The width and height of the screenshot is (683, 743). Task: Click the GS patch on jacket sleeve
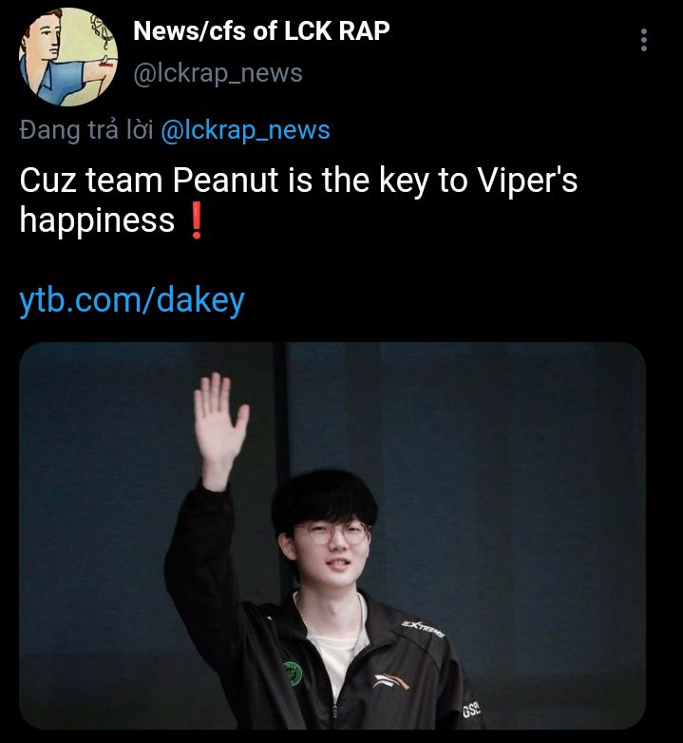(x=471, y=710)
